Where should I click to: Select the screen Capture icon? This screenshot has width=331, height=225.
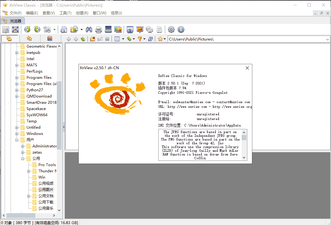[130, 30]
